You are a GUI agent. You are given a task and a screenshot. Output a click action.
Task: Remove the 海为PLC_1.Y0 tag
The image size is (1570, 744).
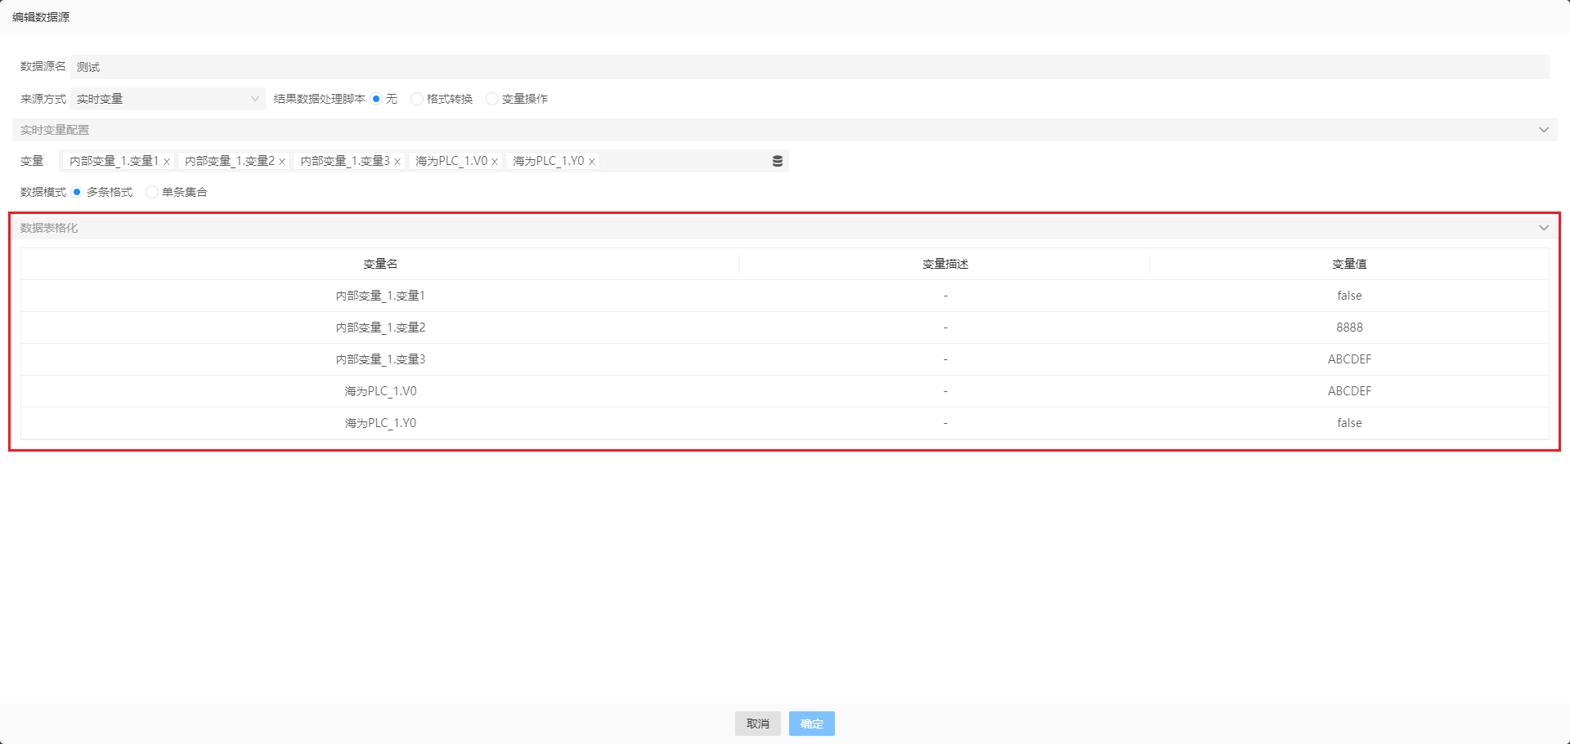(592, 162)
